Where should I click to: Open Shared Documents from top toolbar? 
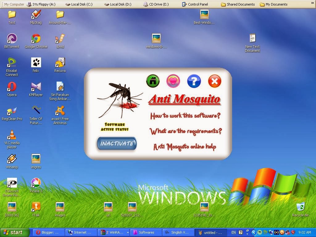[x=238, y=4]
